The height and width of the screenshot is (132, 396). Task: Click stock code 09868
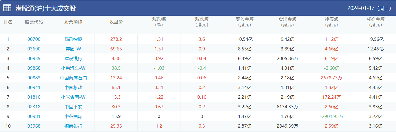click(34, 68)
